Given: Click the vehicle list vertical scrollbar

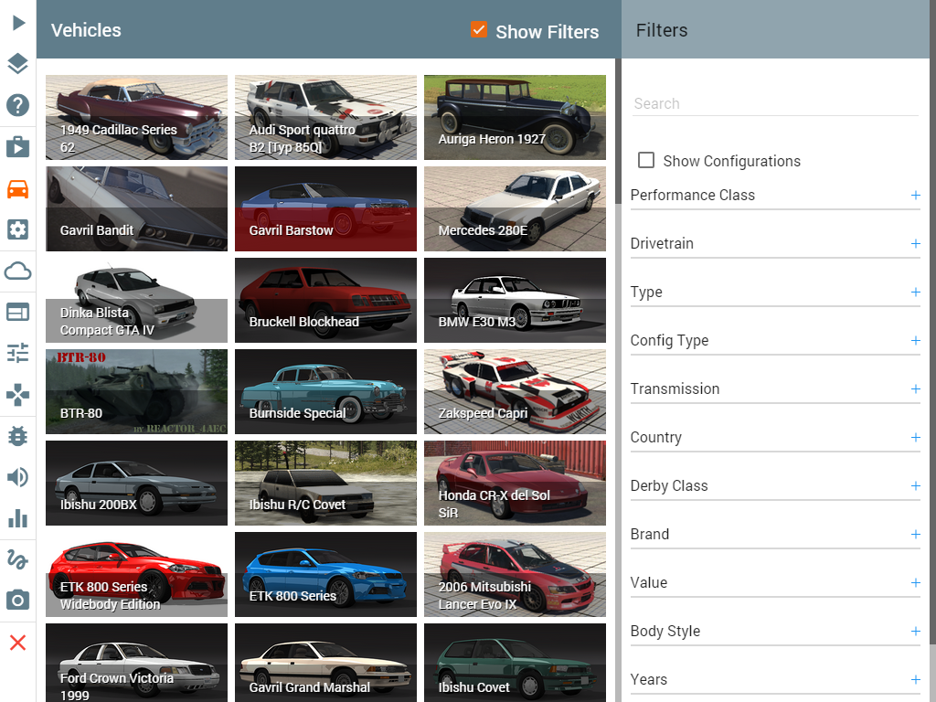Looking at the screenshot, I should (618, 132).
